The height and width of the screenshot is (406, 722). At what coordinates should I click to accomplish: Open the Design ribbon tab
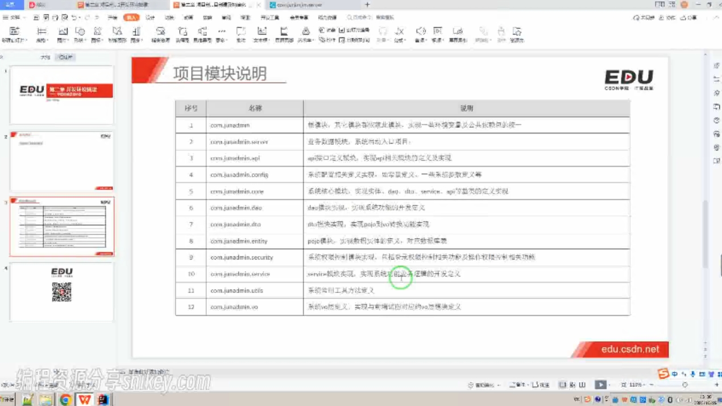tap(150, 18)
